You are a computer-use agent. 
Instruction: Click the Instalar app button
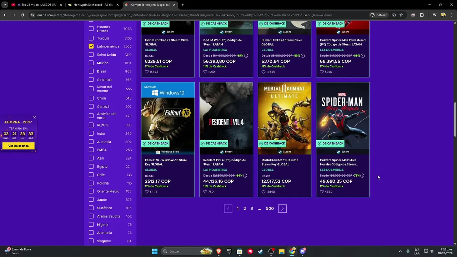378,15
